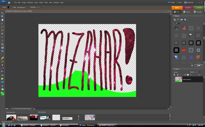Open the Enhance menu
This screenshot has width=205, height=127.
(30, 3)
